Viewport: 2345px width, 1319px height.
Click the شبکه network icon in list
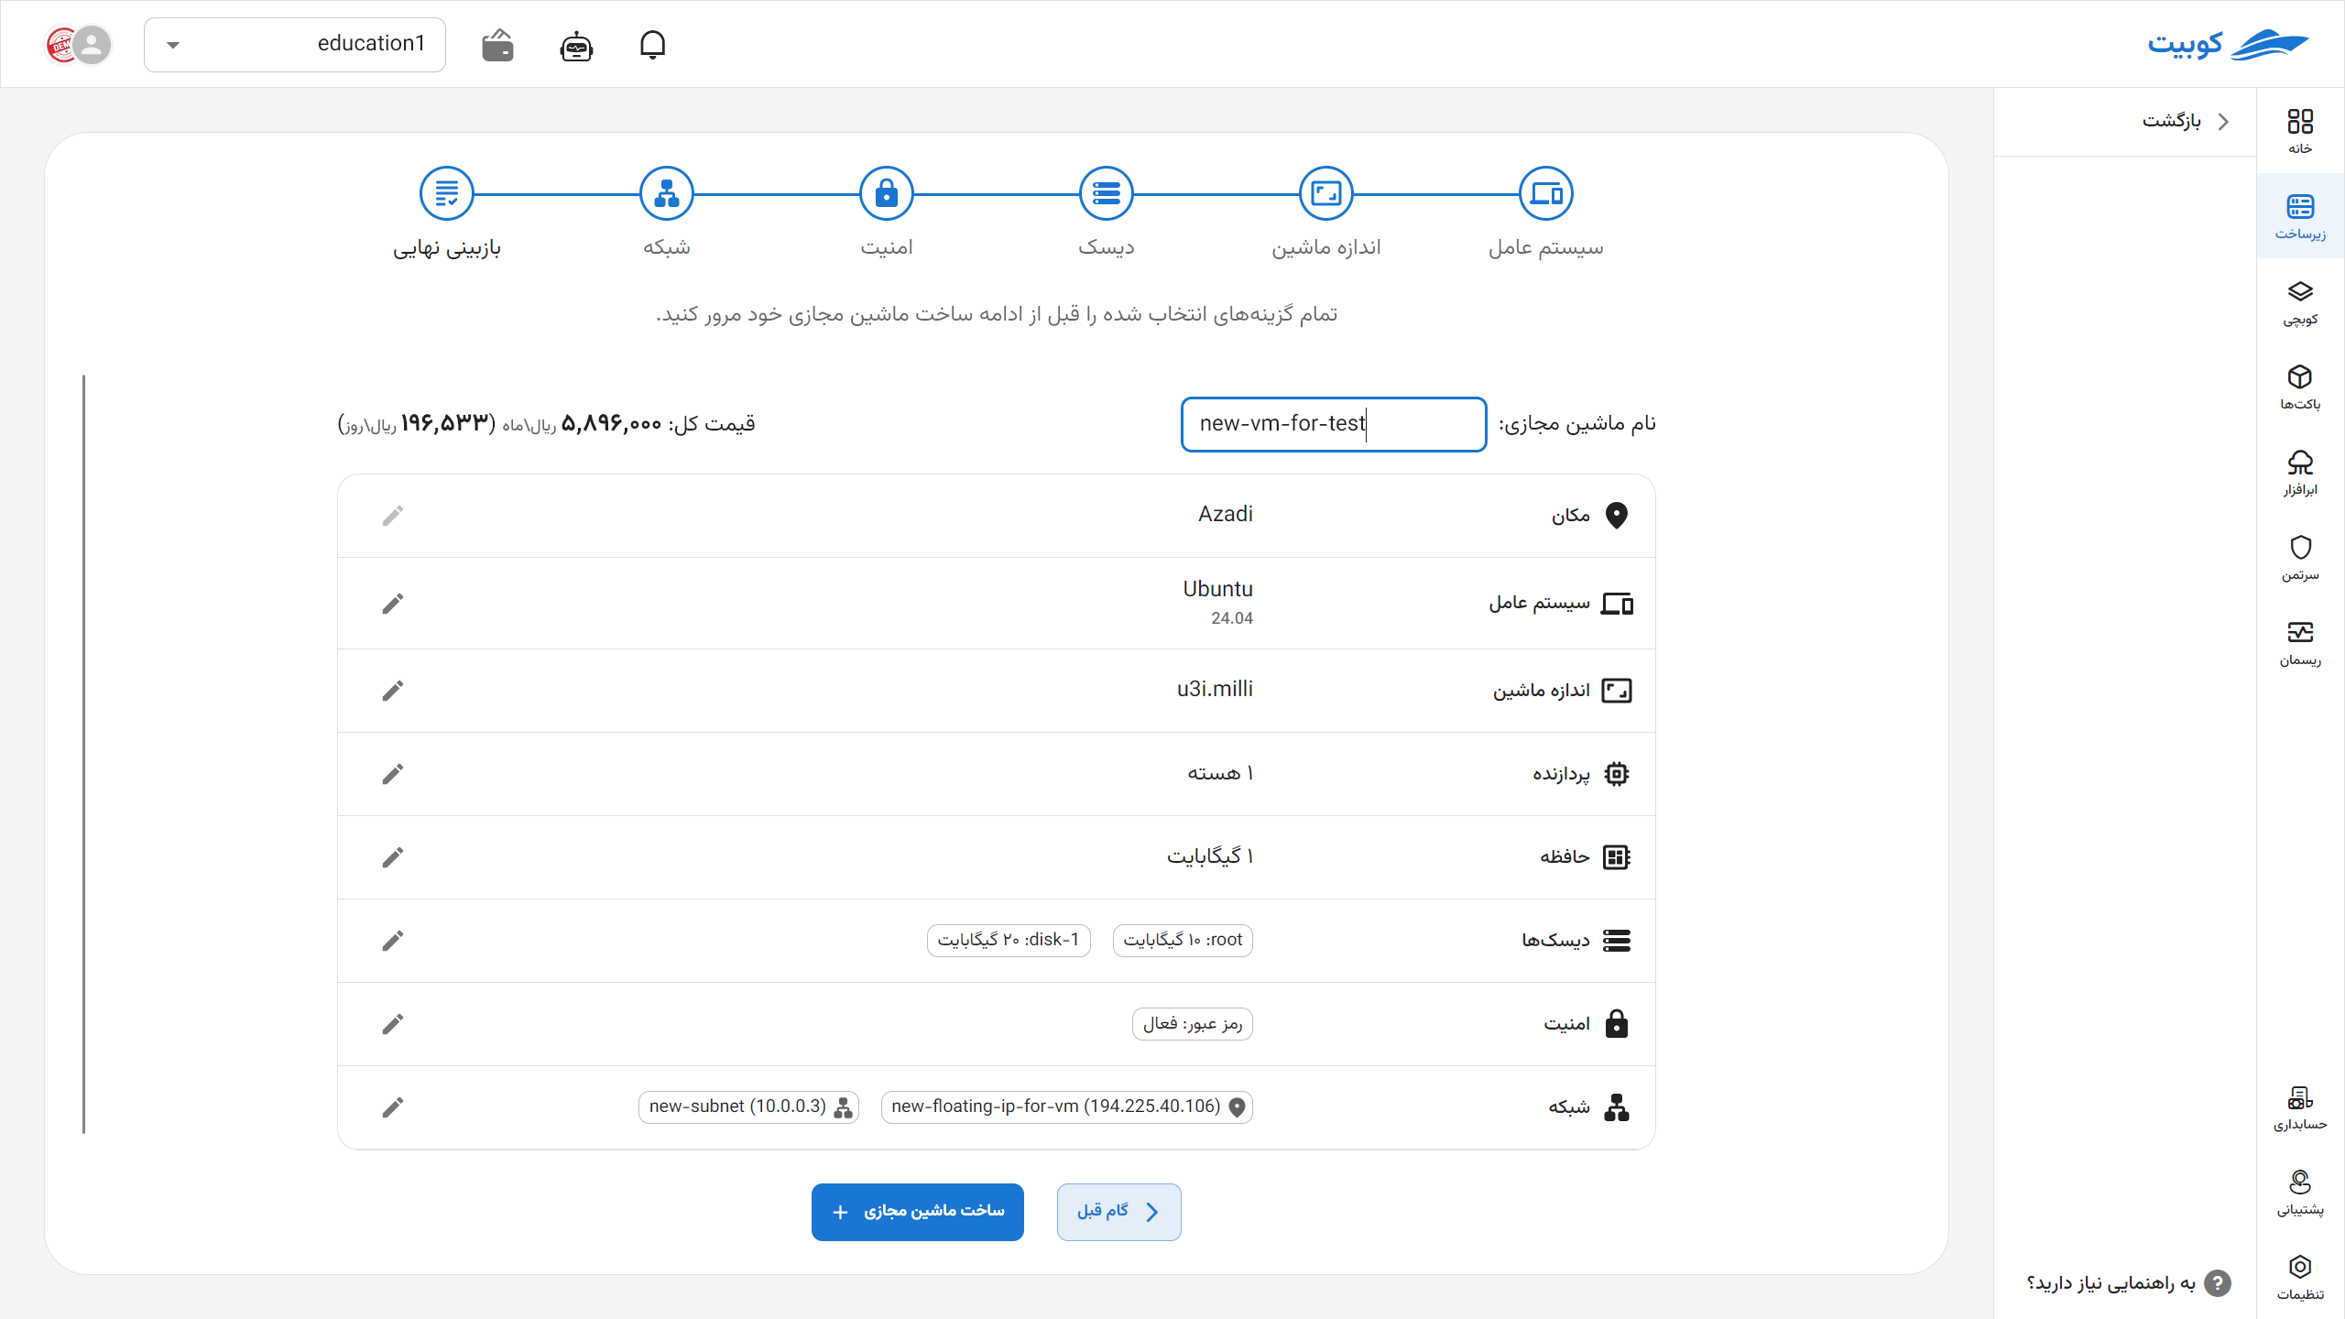[x=1617, y=1107]
